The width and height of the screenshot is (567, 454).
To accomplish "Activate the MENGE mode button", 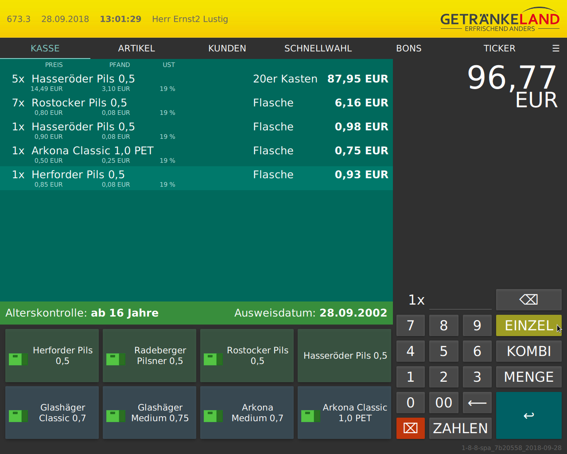I will tap(528, 377).
